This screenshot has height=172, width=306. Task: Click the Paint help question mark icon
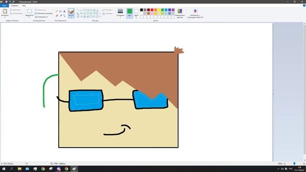click(304, 6)
